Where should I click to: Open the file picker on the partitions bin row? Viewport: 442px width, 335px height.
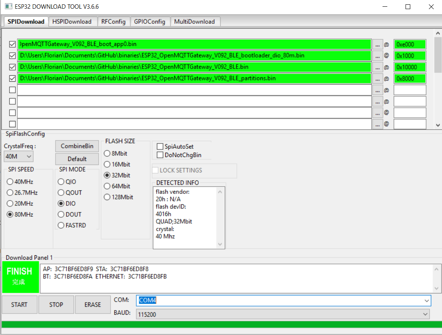pos(377,78)
